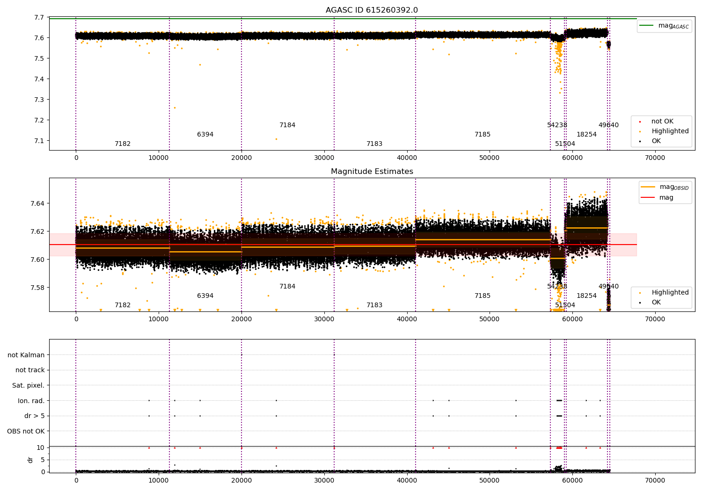Click OBSID label 6394 in the top plot
Screen dimensions: 702x491
[205, 135]
